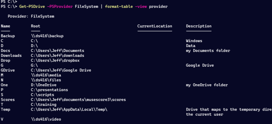The width and height of the screenshot is (272, 124).
Task: Click the Scores drive name
Action: (x=8, y=100)
